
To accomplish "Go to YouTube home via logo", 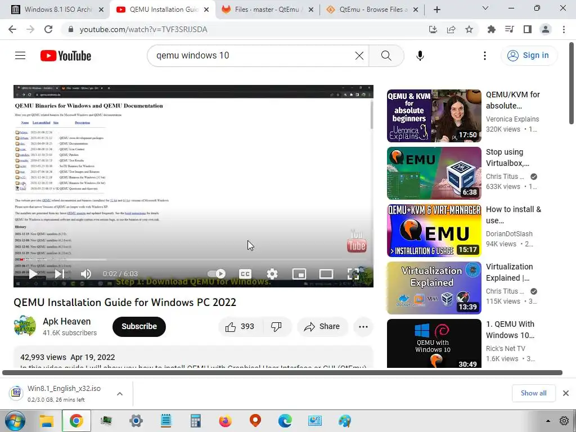I will tap(66, 56).
